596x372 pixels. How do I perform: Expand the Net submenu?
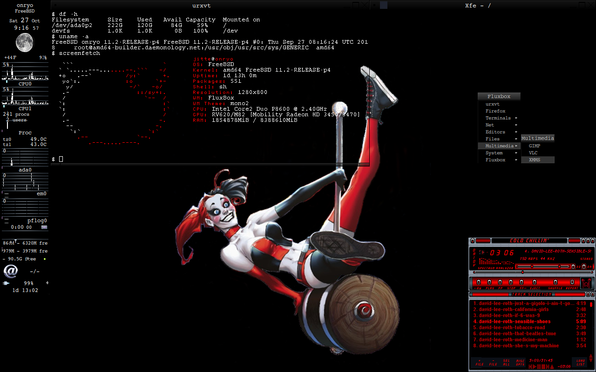point(499,125)
